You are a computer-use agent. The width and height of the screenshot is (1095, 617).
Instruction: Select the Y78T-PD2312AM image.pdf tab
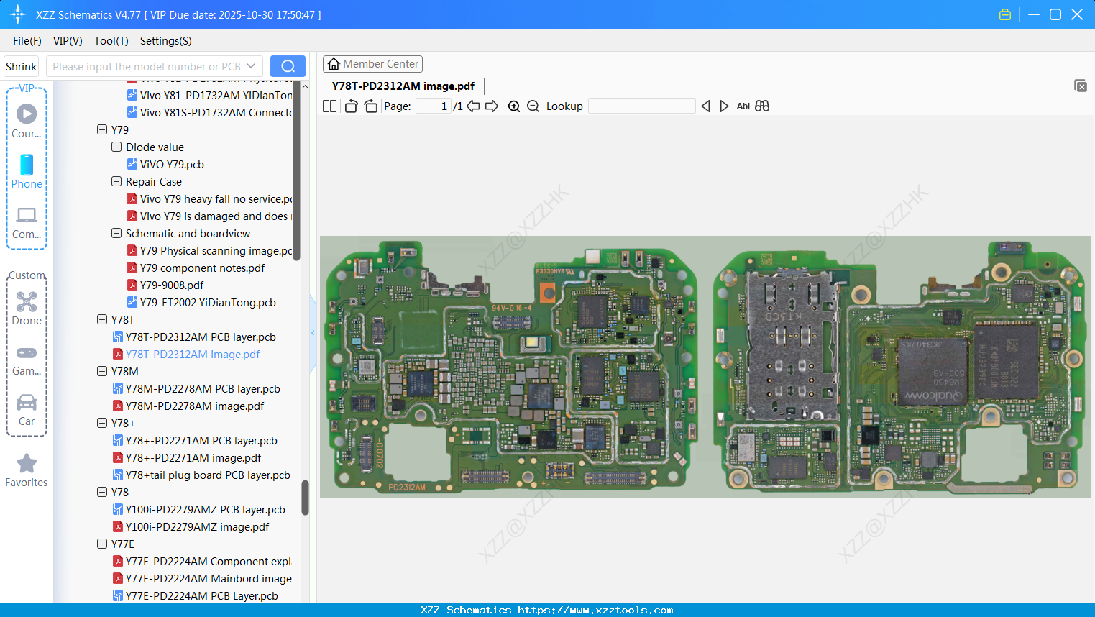tap(403, 86)
